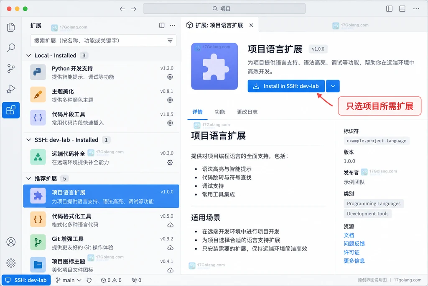
Task: Collapse the SSH: dev-lab - Installed section
Action: pyautogui.click(x=29, y=140)
